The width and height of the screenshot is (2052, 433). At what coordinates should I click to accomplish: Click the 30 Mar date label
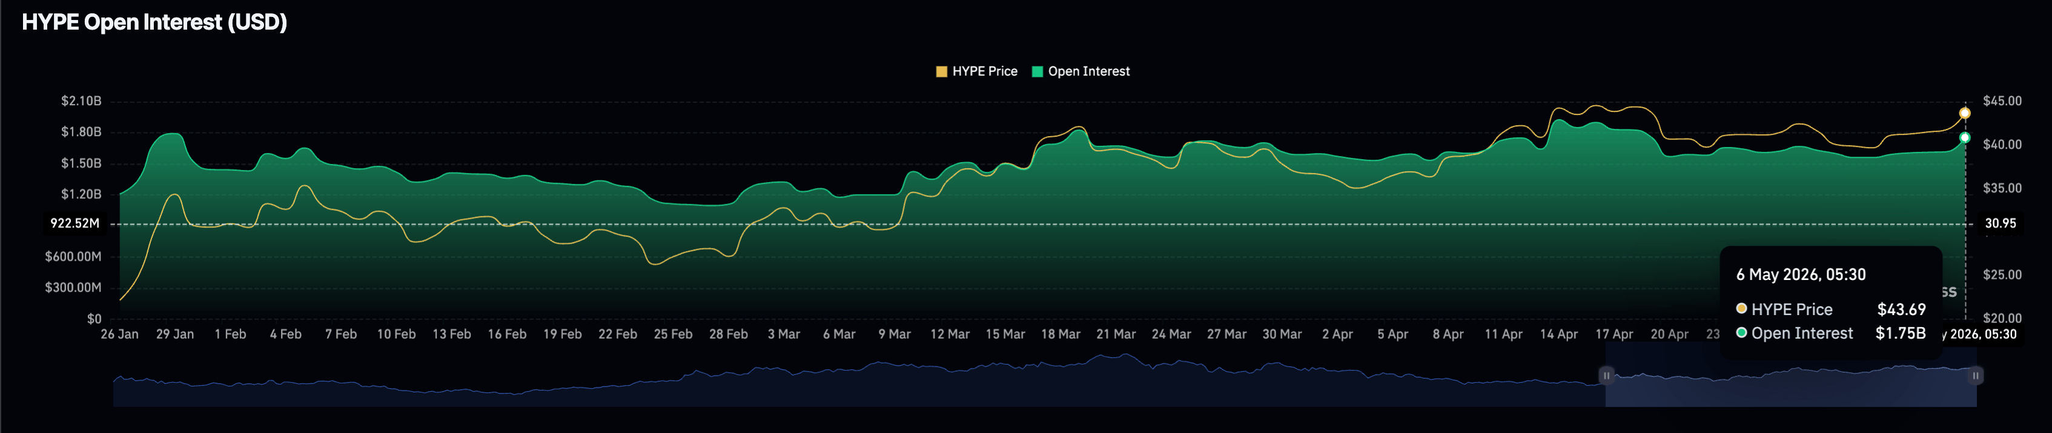[1282, 334]
